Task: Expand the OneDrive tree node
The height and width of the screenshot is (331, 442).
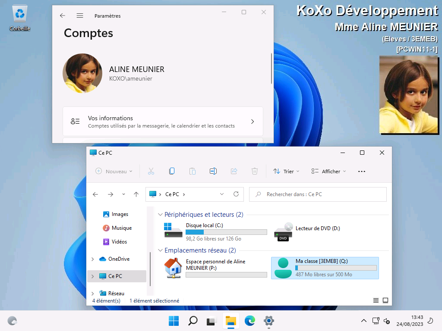Action: click(92, 259)
